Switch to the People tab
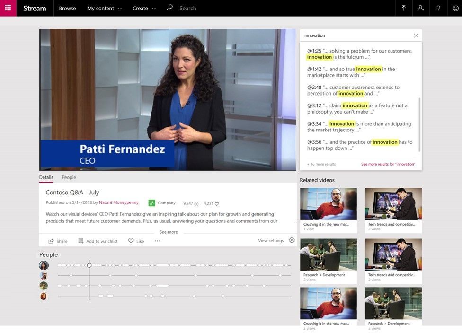Viewport: 462px width, 333px height. pos(69,177)
